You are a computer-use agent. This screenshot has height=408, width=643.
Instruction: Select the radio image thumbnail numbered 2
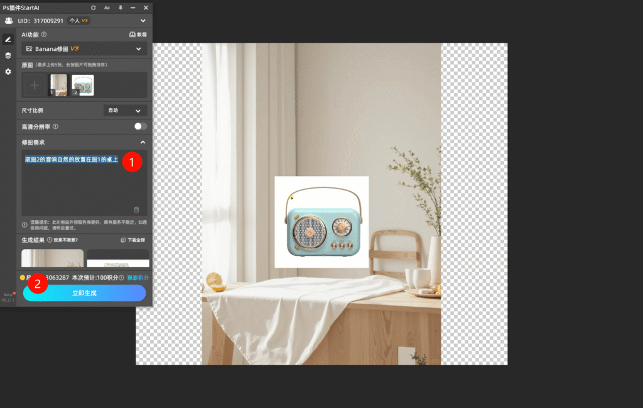pos(82,85)
